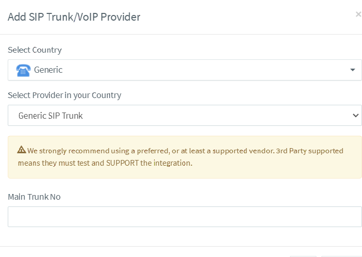Click the word "preferred" in the warning
The image size is (362, 257).
[x=152, y=151]
